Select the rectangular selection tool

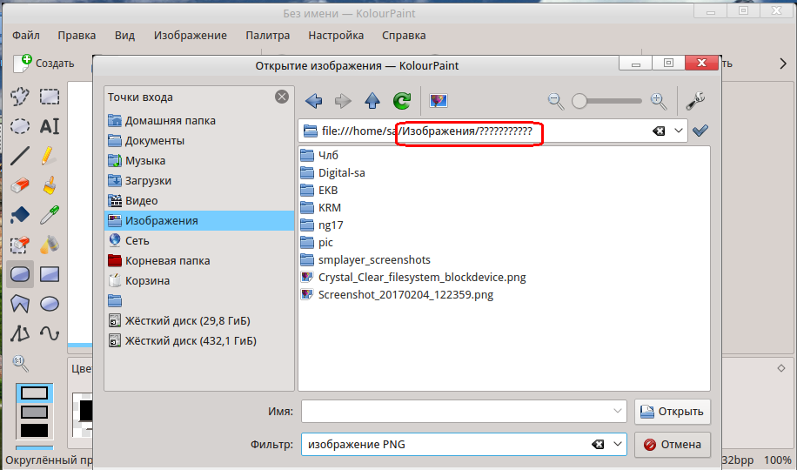(50, 96)
